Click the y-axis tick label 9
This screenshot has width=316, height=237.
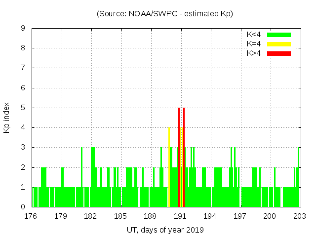click(23, 29)
